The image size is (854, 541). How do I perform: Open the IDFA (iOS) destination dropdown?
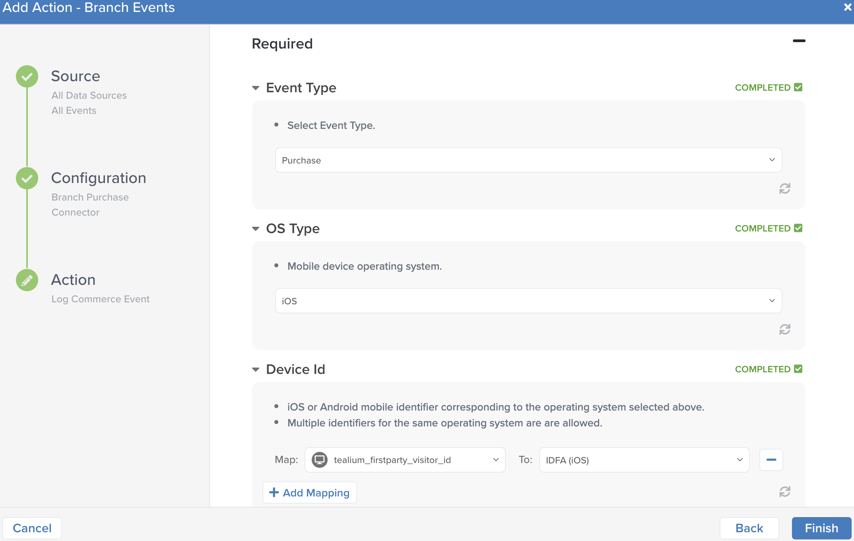pyautogui.click(x=644, y=460)
